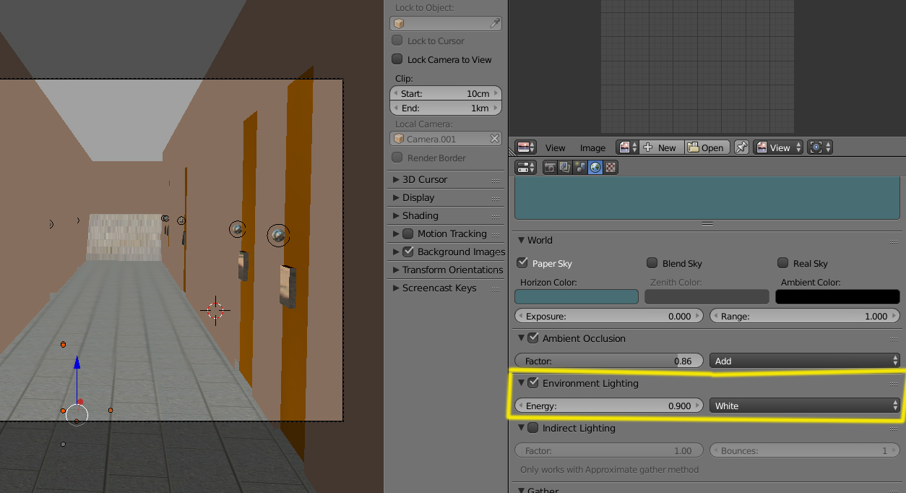This screenshot has width=906, height=493.
Task: Click the Range value field
Action: tap(804, 316)
